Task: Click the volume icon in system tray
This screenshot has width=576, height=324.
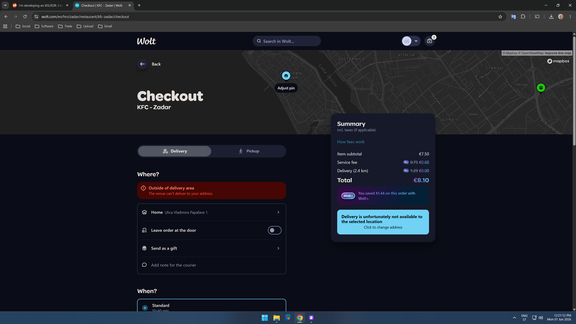Action: click(540, 318)
